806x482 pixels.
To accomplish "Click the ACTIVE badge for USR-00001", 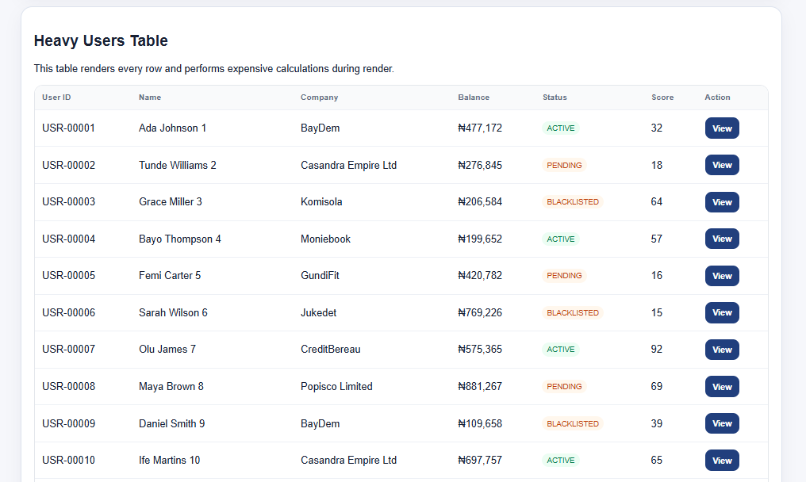I will click(x=560, y=128).
